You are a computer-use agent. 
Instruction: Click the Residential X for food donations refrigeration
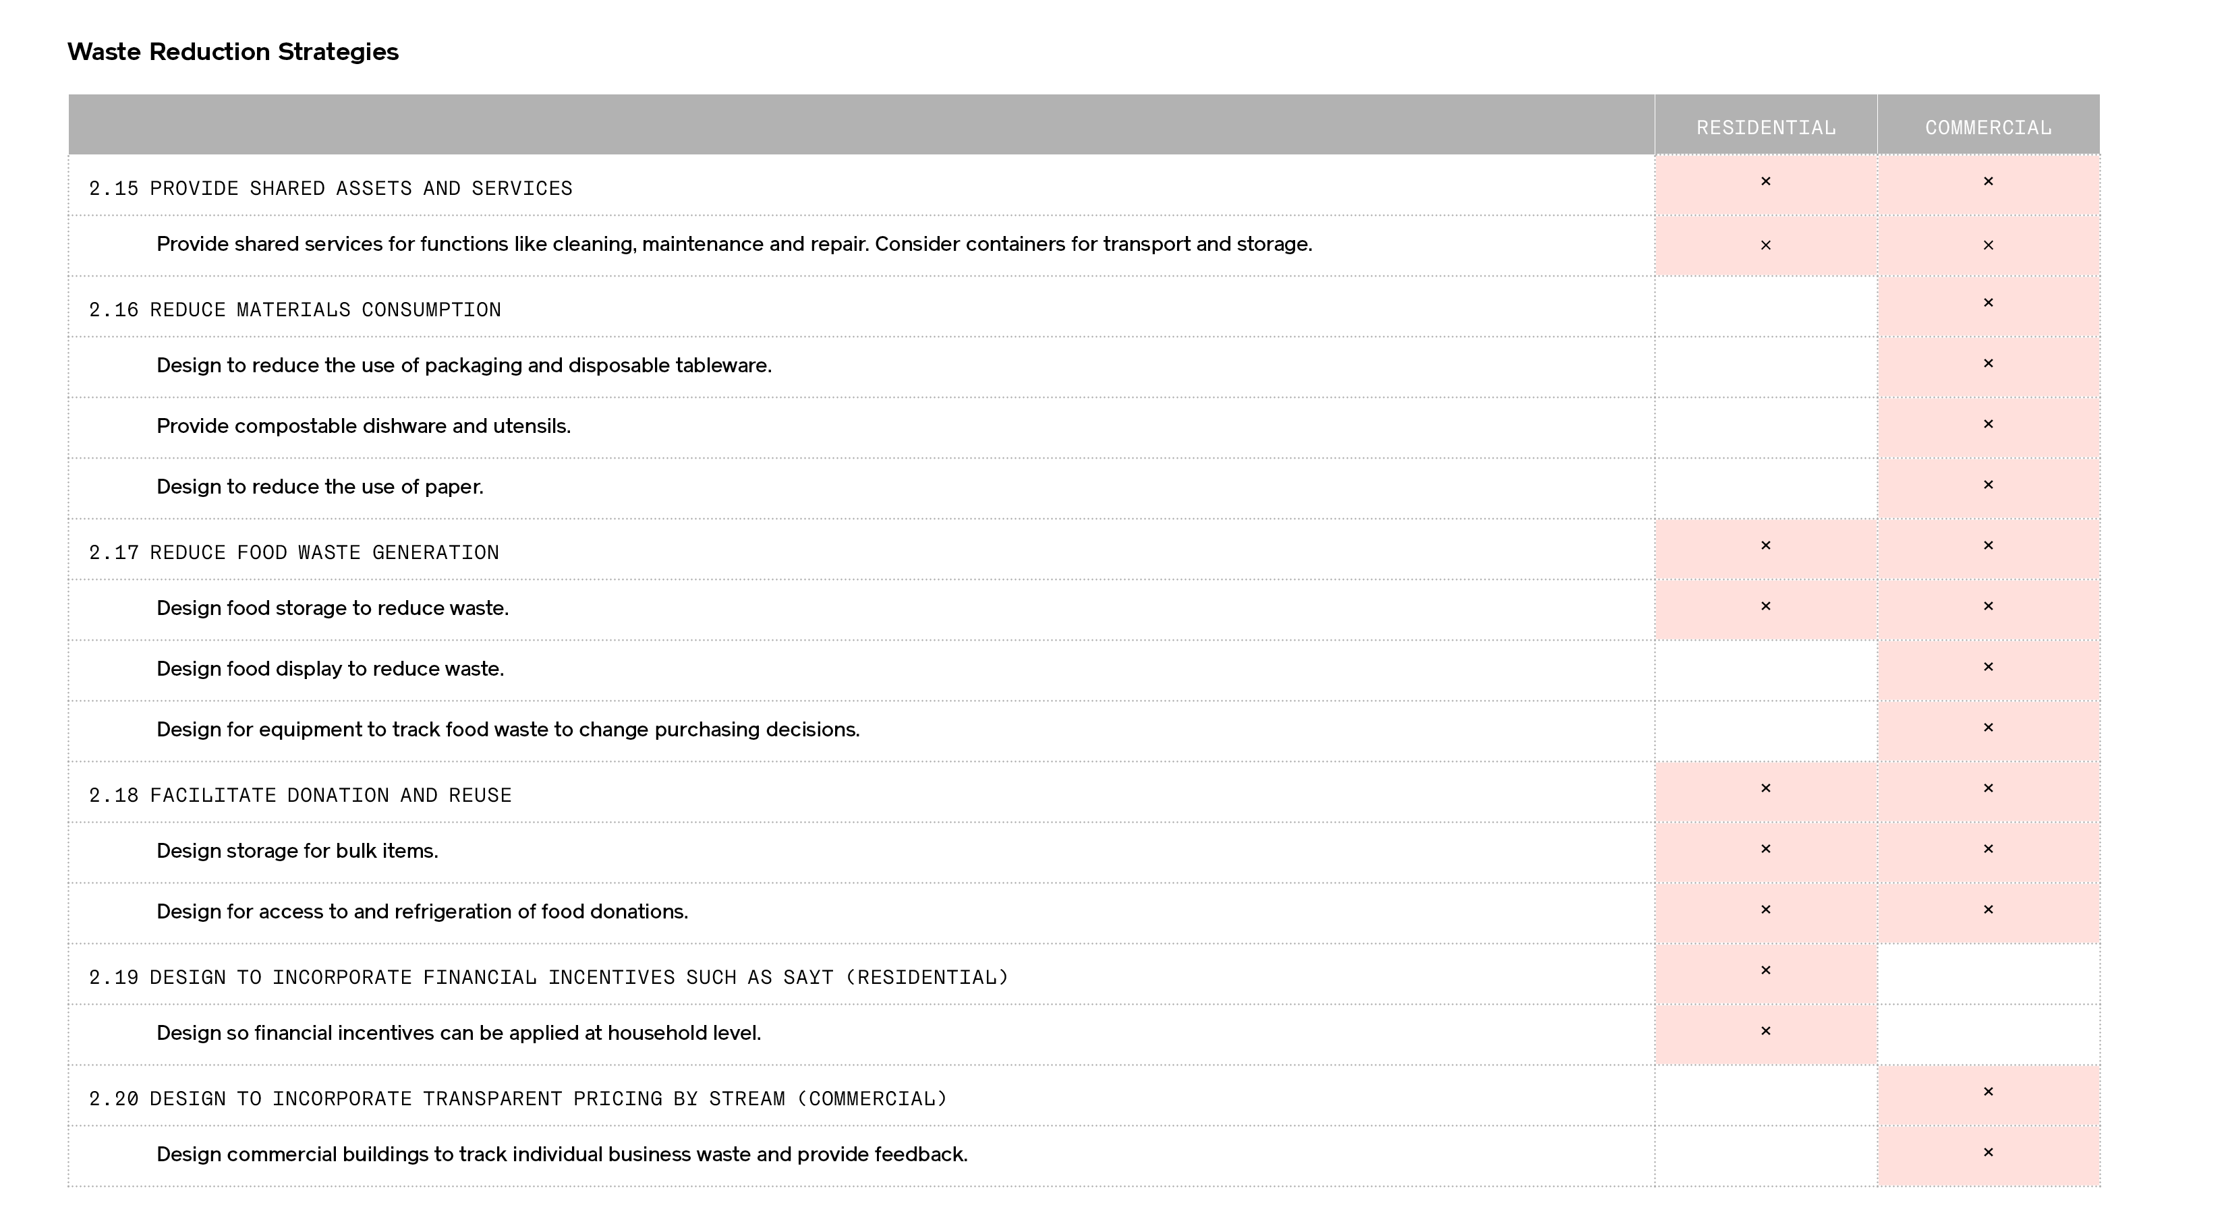click(x=1765, y=910)
